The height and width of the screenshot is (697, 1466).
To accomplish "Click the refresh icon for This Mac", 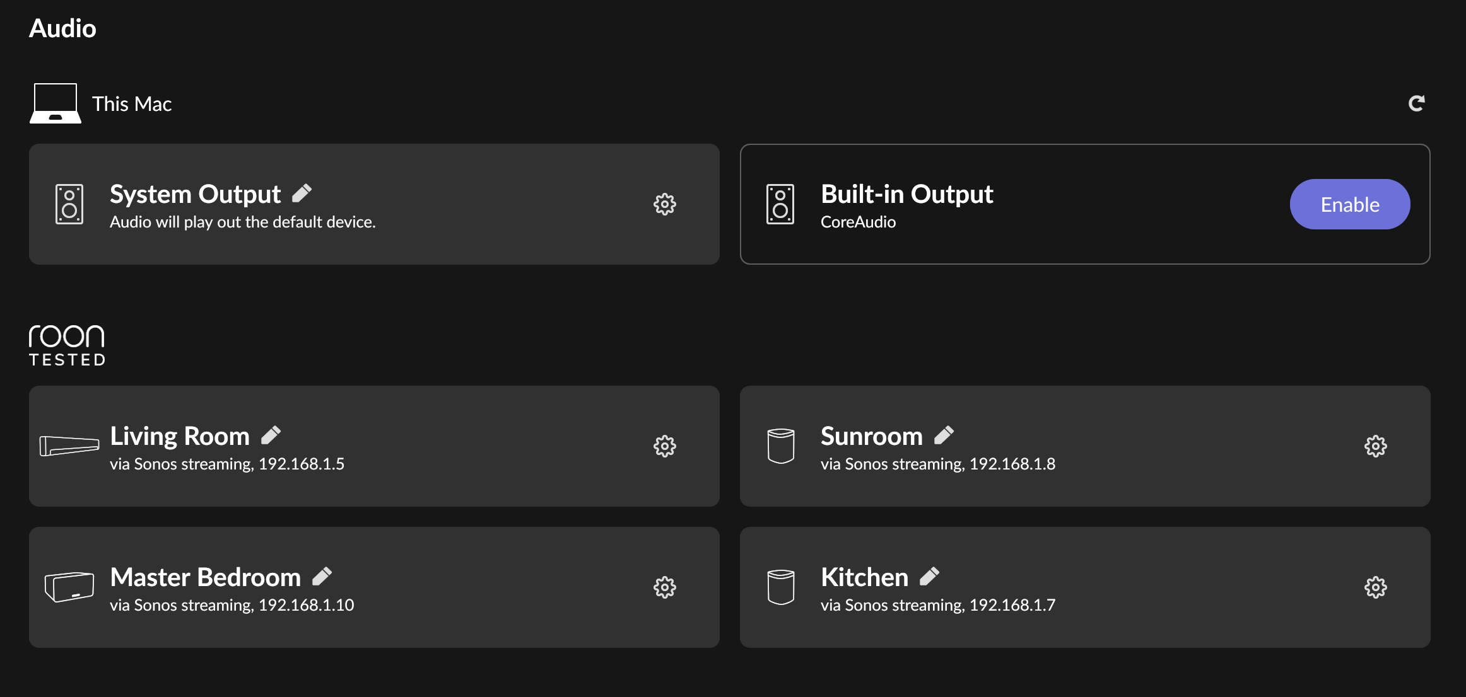I will 1417,103.
